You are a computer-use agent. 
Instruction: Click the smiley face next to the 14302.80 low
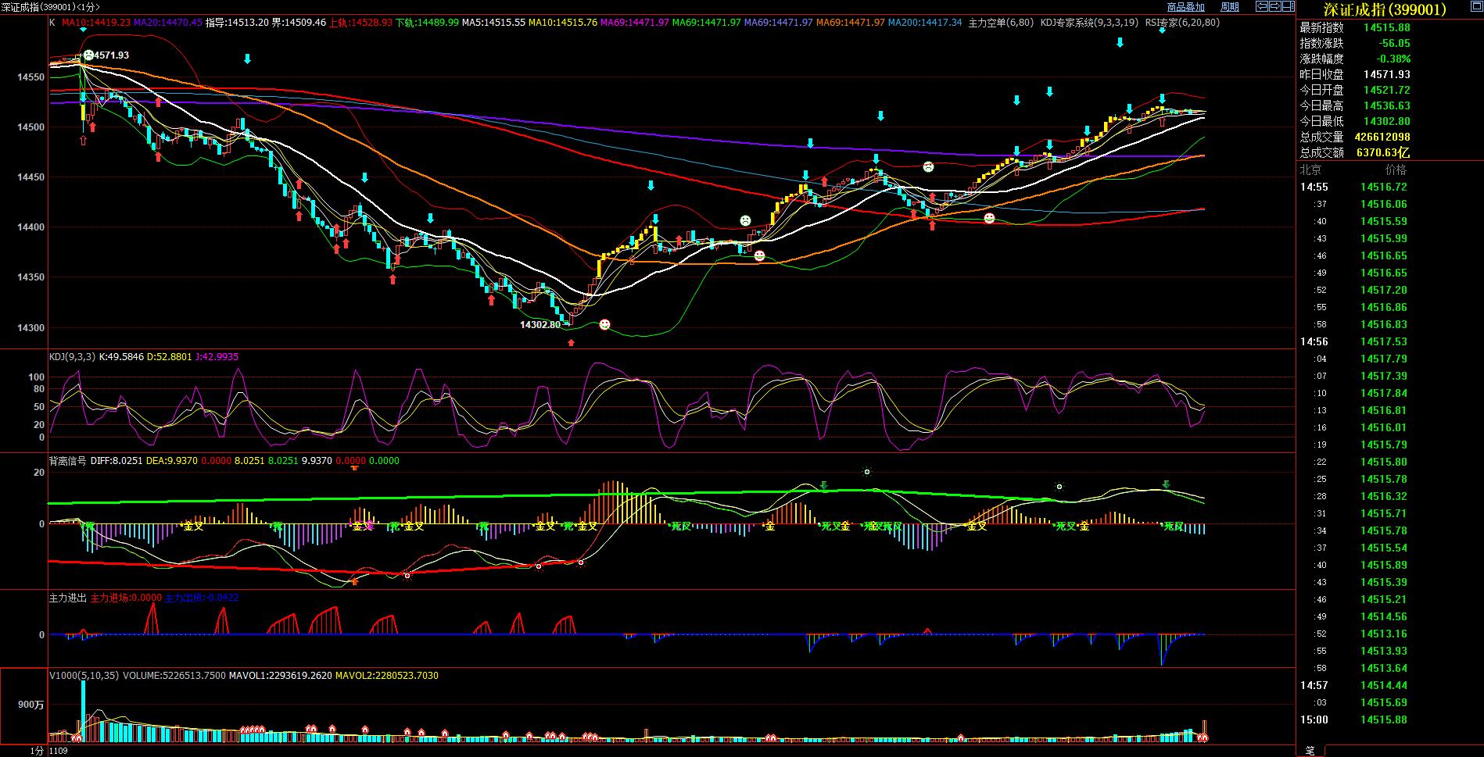(x=604, y=324)
